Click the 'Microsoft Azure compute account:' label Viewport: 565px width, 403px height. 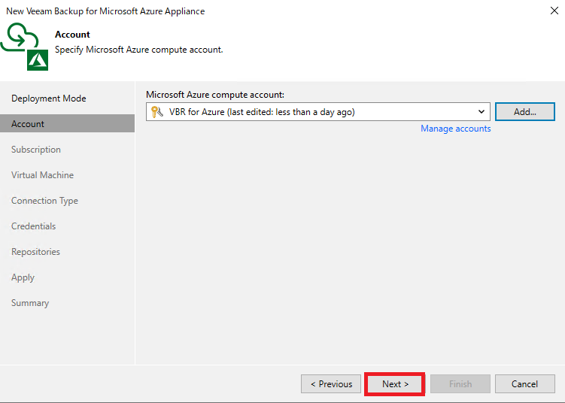pyautogui.click(x=215, y=95)
